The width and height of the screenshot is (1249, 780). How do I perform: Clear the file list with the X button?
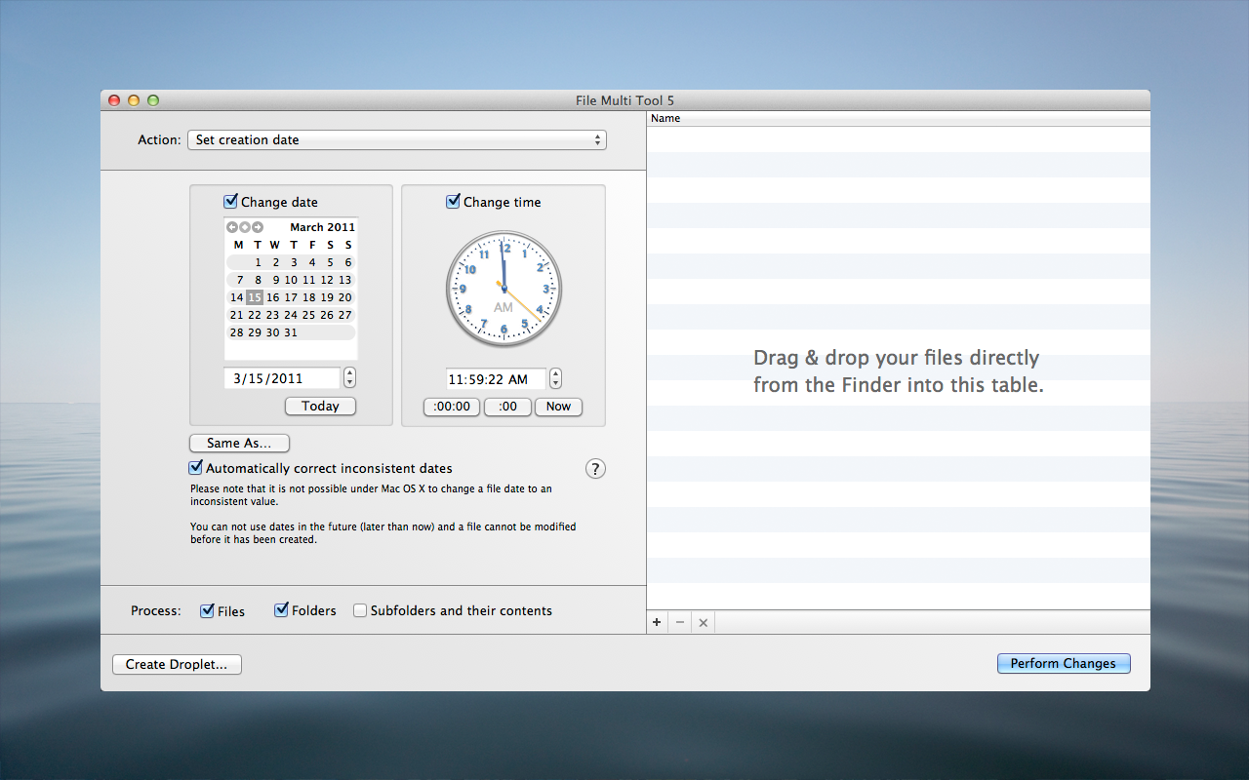(704, 622)
